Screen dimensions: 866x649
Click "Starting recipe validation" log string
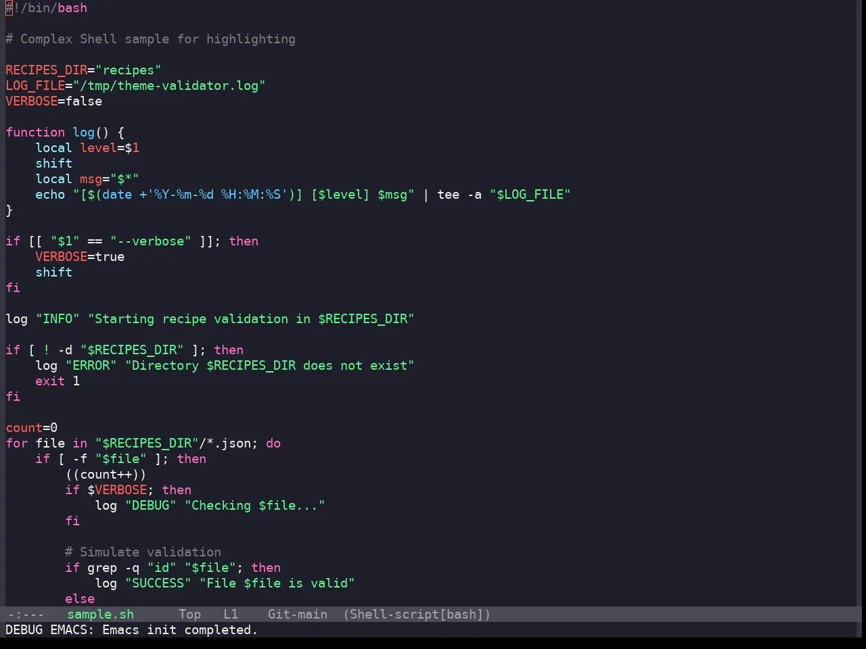pyautogui.click(x=251, y=319)
